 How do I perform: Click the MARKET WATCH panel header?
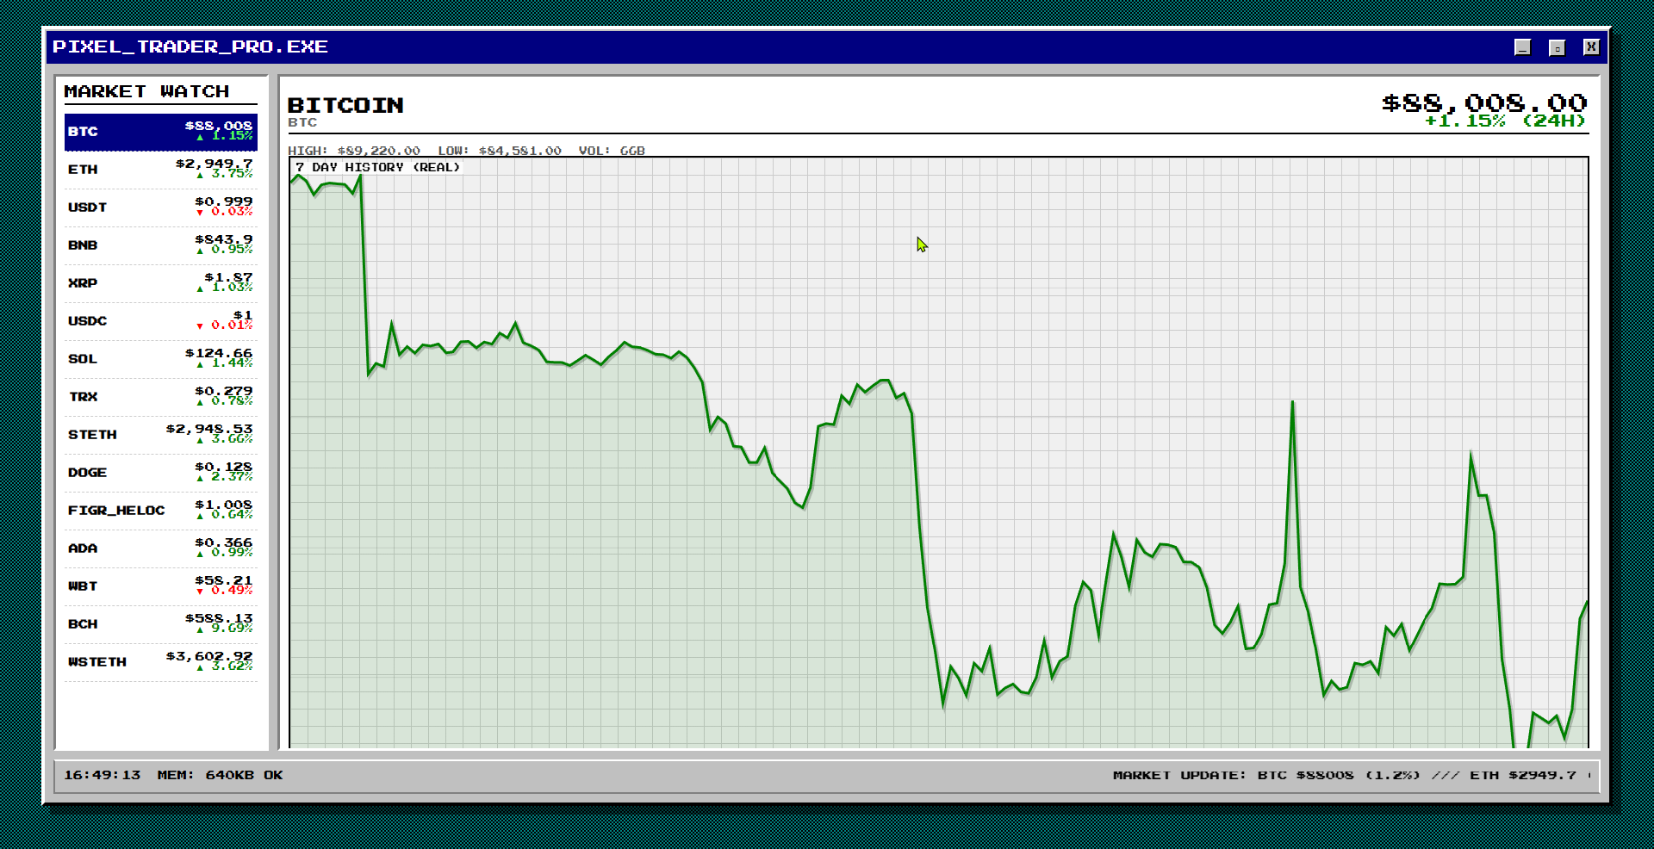tap(148, 91)
